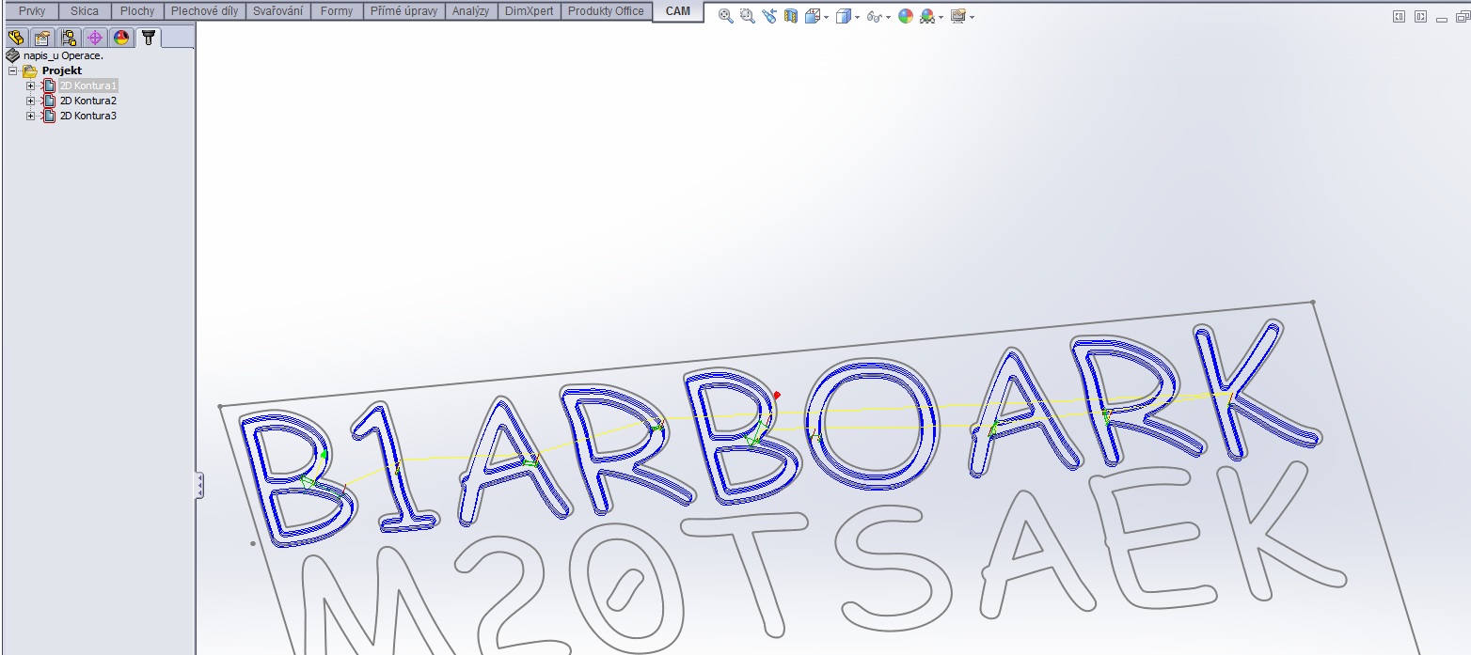Select 2D Kontura2 operation in tree
Image resolution: width=1471 pixels, height=655 pixels.
point(87,101)
